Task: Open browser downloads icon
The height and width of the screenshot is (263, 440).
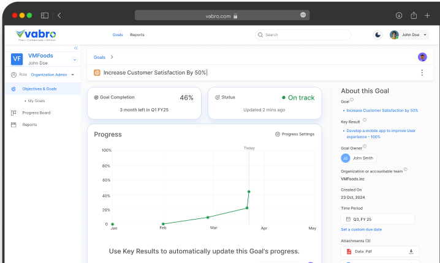Action: pos(399,15)
